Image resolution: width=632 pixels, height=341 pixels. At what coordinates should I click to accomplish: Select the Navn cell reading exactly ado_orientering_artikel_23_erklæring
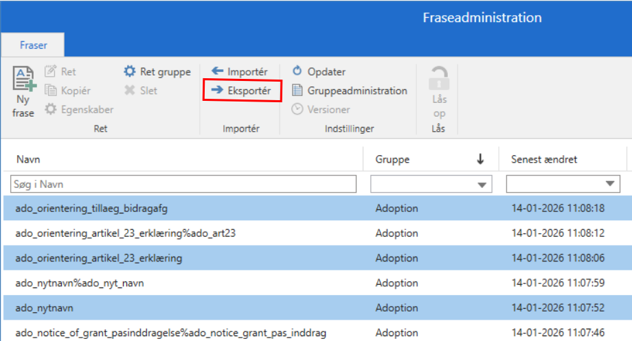pos(99,258)
